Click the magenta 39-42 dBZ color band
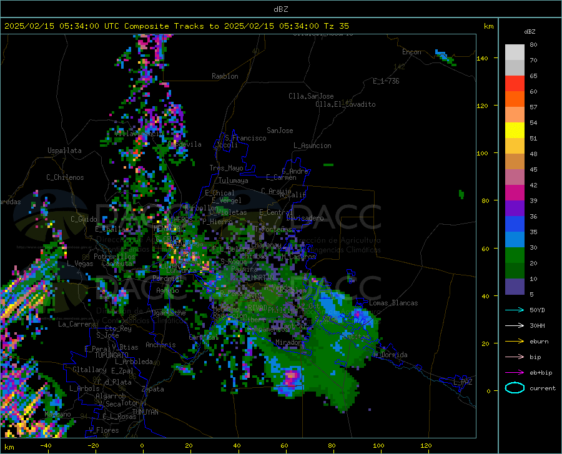The width and height of the screenshot is (562, 454). [515, 193]
